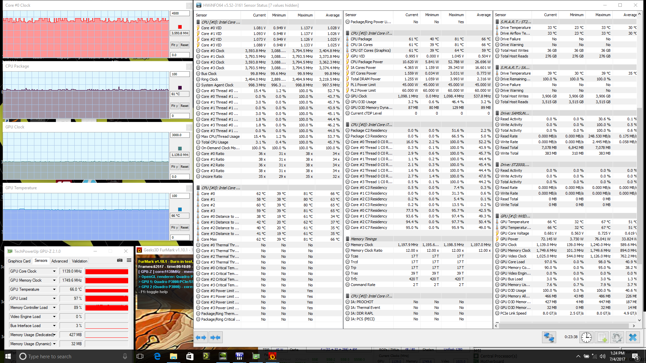This screenshot has width=646, height=363.
Task: Open the Validation tab in GPU-Z
Action: (x=80, y=261)
